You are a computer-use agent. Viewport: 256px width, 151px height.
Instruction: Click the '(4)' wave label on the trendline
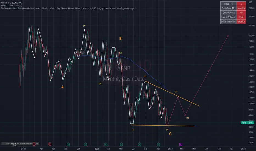176,92
